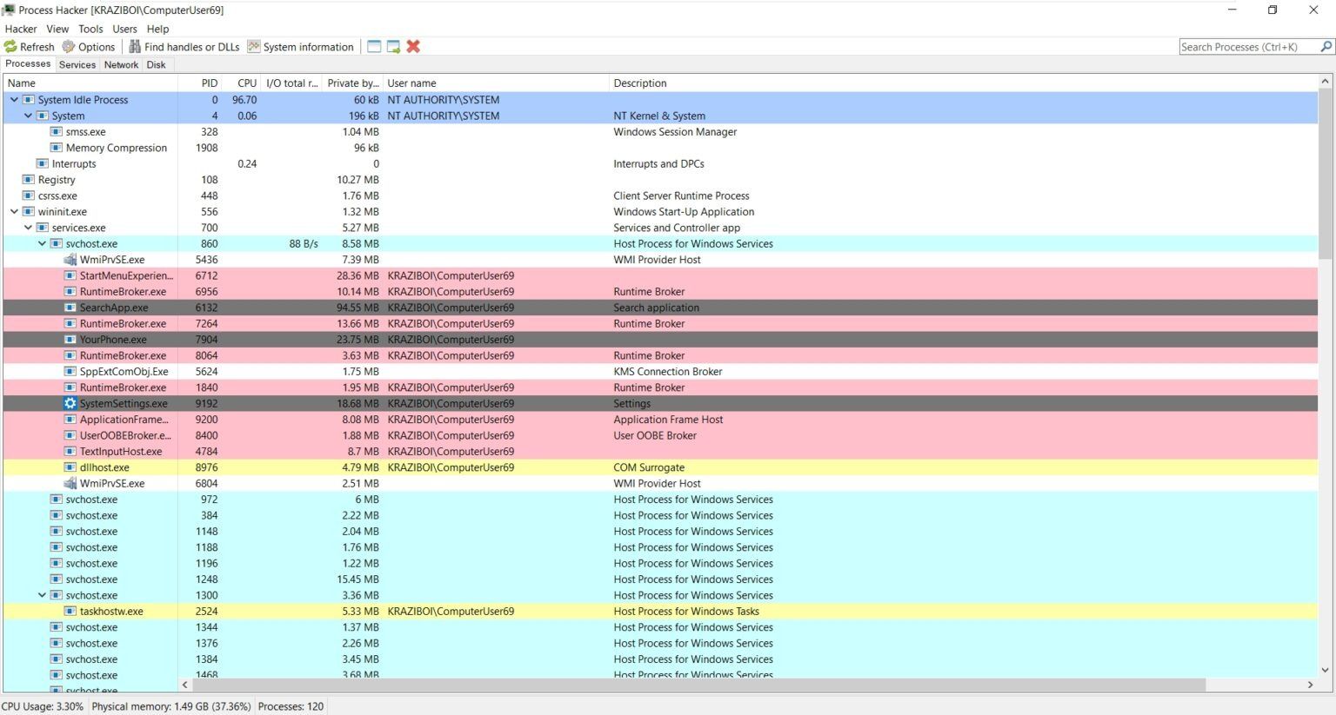
Task: Switch to the Disk tab
Action: (x=157, y=64)
